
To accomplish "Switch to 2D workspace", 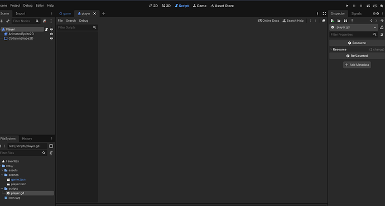I will pos(153,6).
